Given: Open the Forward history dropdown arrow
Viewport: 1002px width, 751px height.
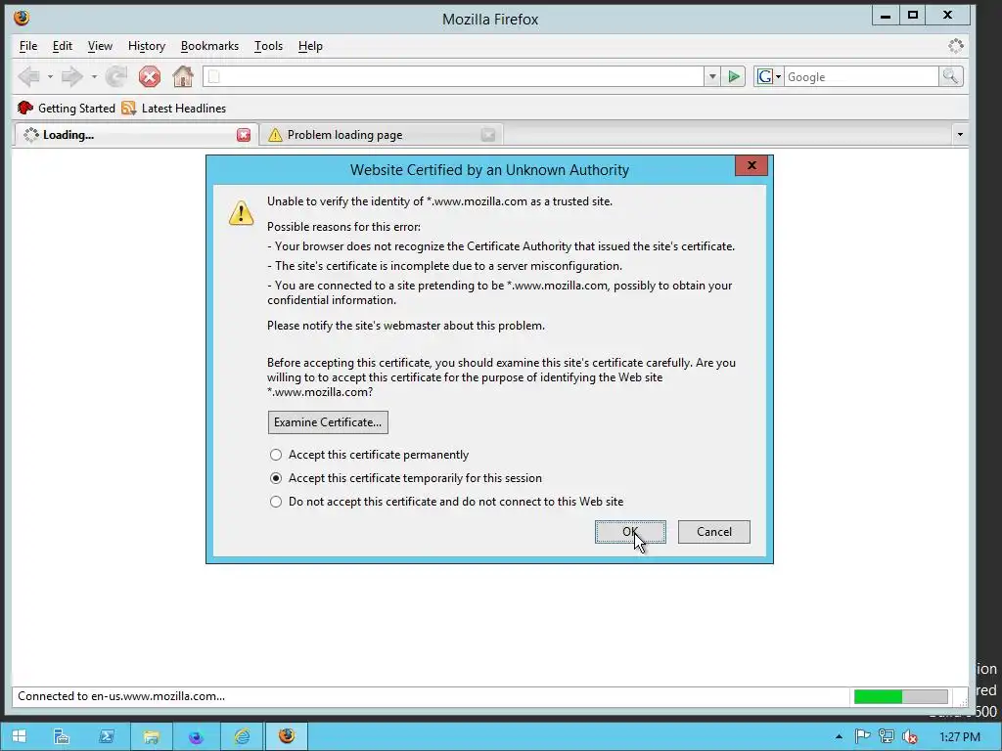Looking at the screenshot, I should (93, 77).
